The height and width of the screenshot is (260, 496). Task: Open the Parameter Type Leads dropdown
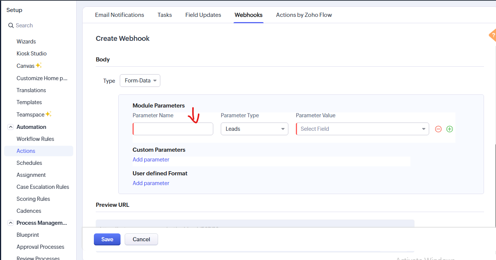[x=254, y=129]
